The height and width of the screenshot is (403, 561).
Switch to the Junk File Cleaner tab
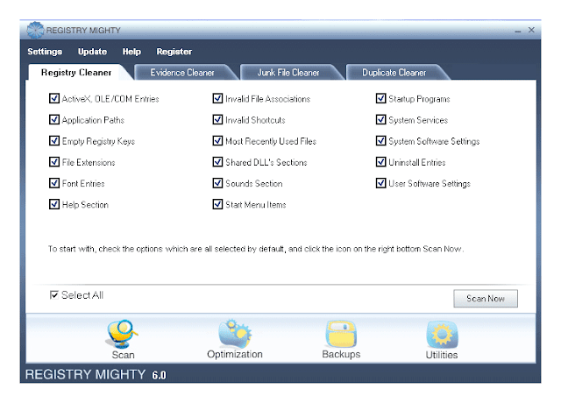click(288, 73)
